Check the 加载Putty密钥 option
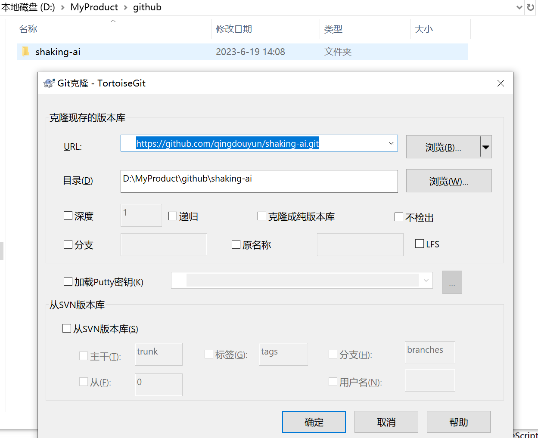The image size is (538, 438). (x=68, y=281)
